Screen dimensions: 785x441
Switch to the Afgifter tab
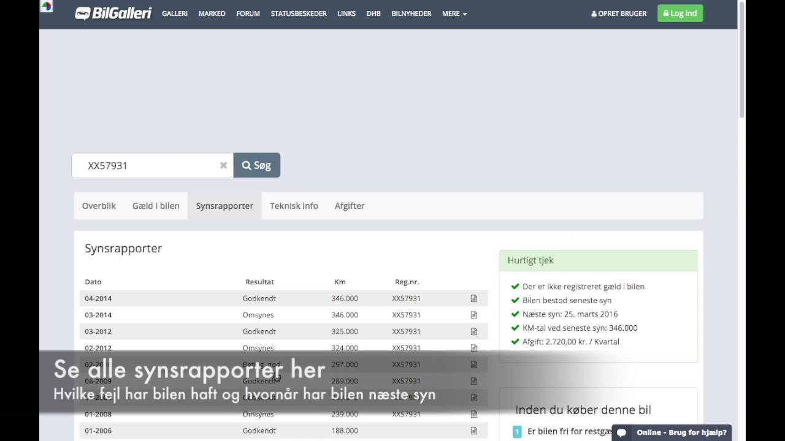[x=350, y=206]
